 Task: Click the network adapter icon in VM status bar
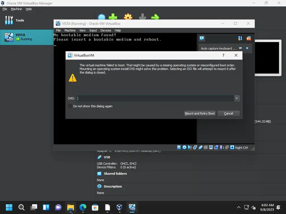coord(195,147)
